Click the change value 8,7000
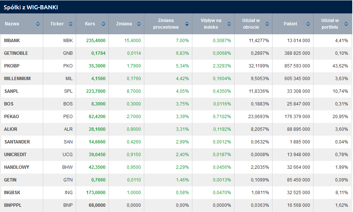The height and width of the screenshot is (212, 353). [x=134, y=91]
